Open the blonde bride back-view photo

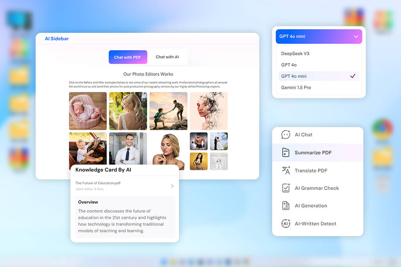point(128,111)
